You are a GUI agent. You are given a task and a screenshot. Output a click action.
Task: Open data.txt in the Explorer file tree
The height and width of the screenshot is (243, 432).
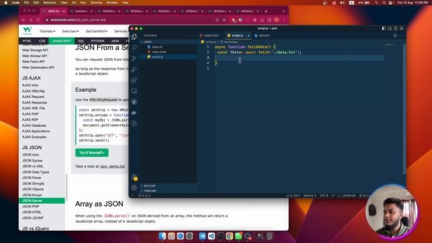157,47
